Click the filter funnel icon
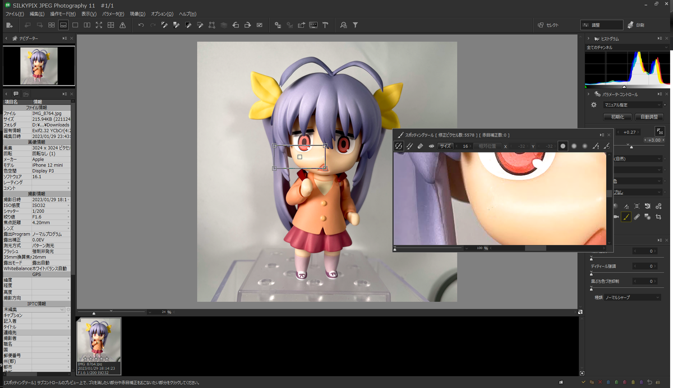The height and width of the screenshot is (388, 673). [x=355, y=25]
